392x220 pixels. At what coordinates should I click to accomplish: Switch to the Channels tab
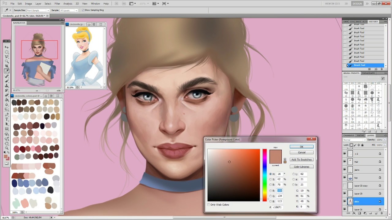click(349, 135)
